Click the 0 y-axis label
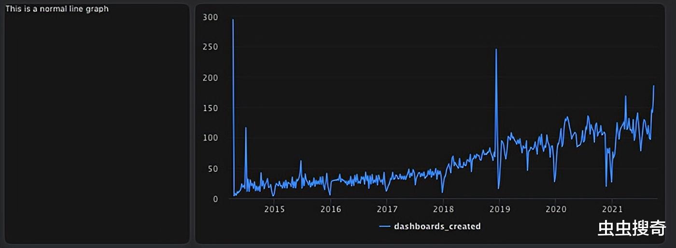Image resolution: width=676 pixels, height=248 pixels. pyautogui.click(x=216, y=199)
